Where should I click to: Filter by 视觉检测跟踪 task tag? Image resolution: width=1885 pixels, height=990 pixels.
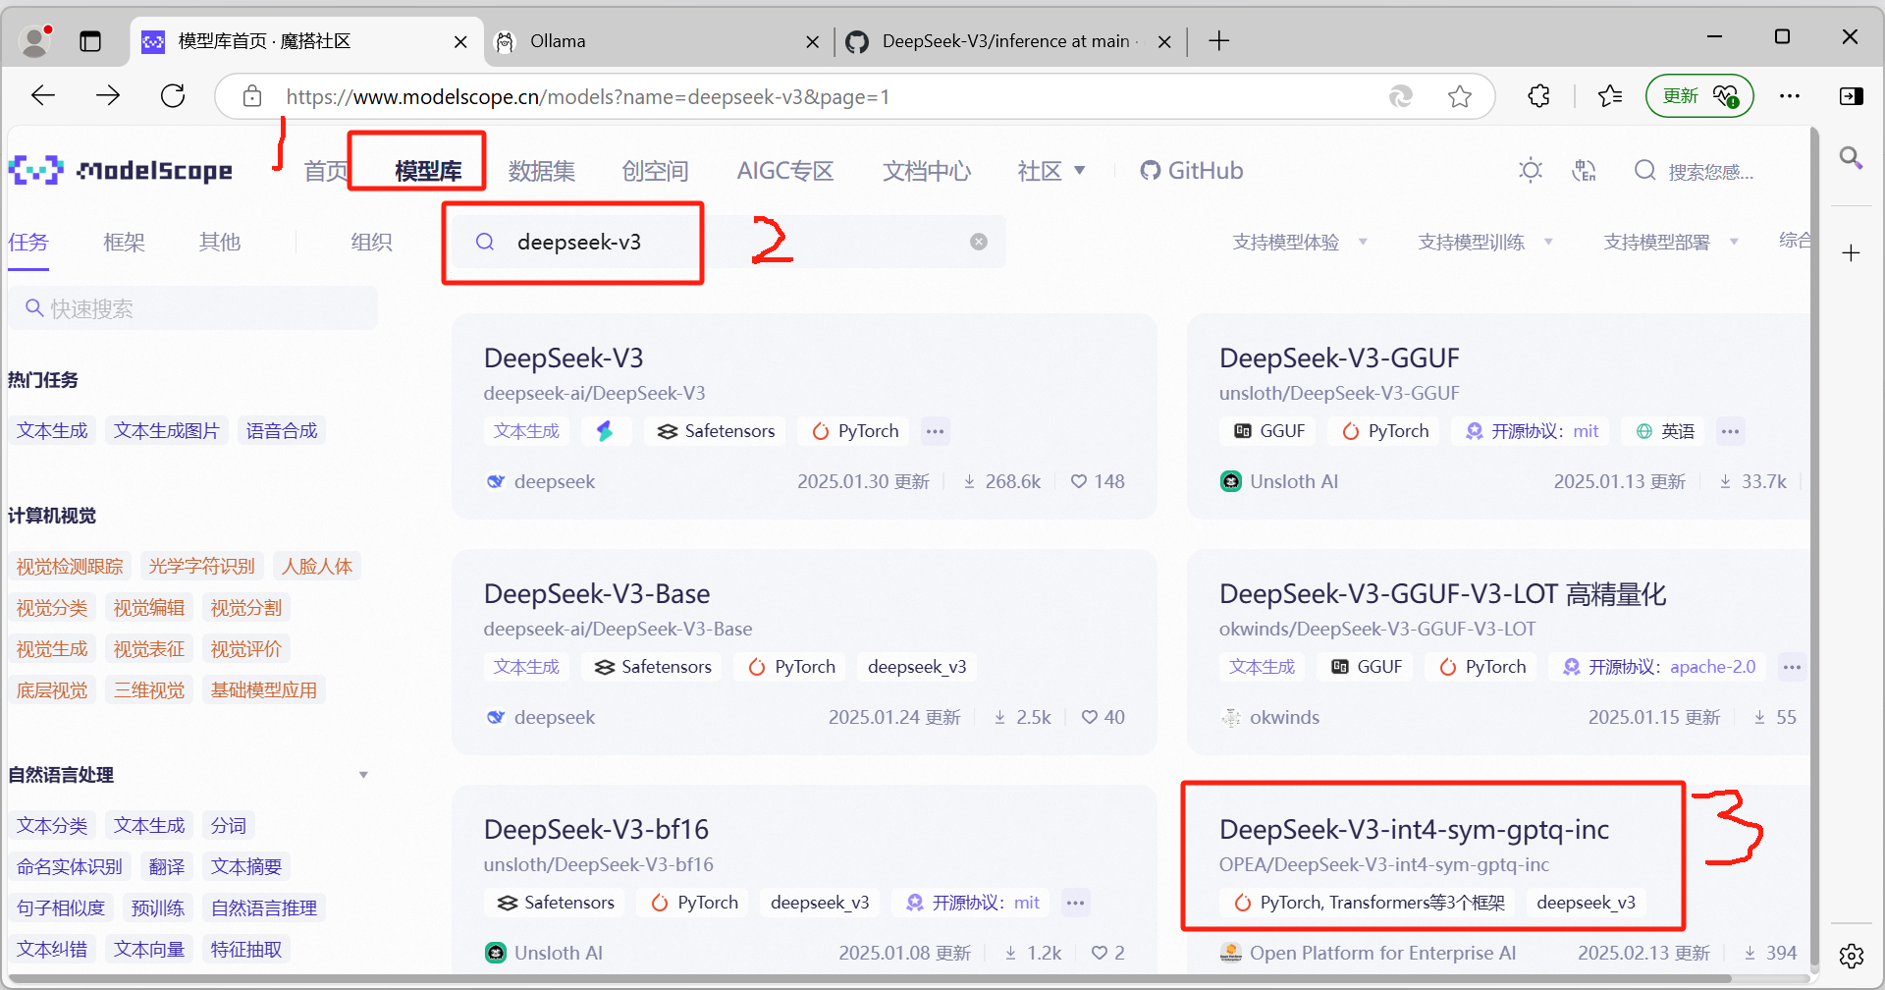(70, 567)
